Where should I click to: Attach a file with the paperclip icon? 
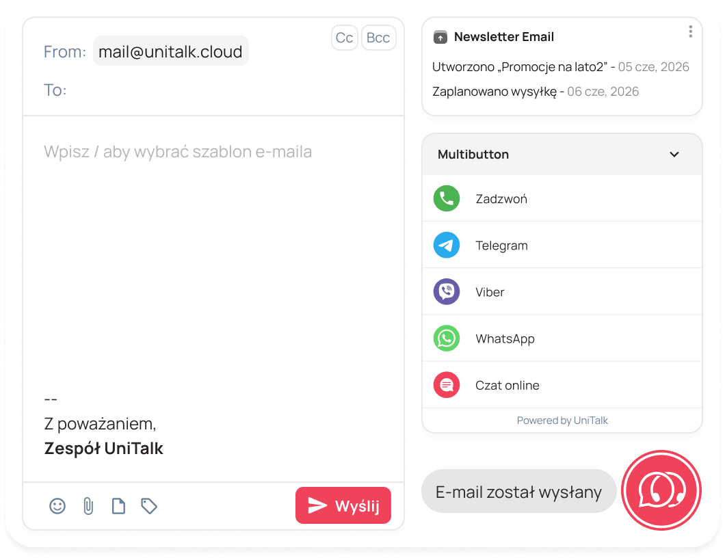(x=88, y=506)
